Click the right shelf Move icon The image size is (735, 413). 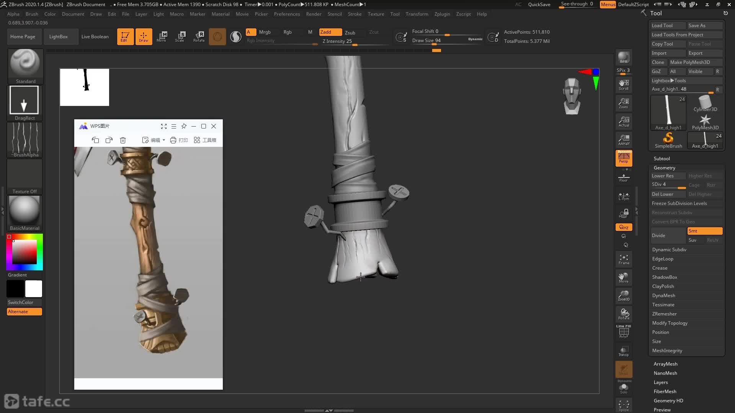[624, 278]
